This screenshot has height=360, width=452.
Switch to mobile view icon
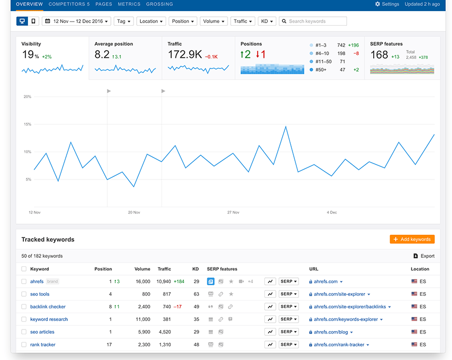pos(34,21)
